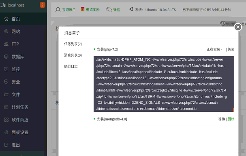This screenshot has width=246, height=156.
Task: Click 删除 link for mongodb-4.0 task
Action: [x=231, y=119]
